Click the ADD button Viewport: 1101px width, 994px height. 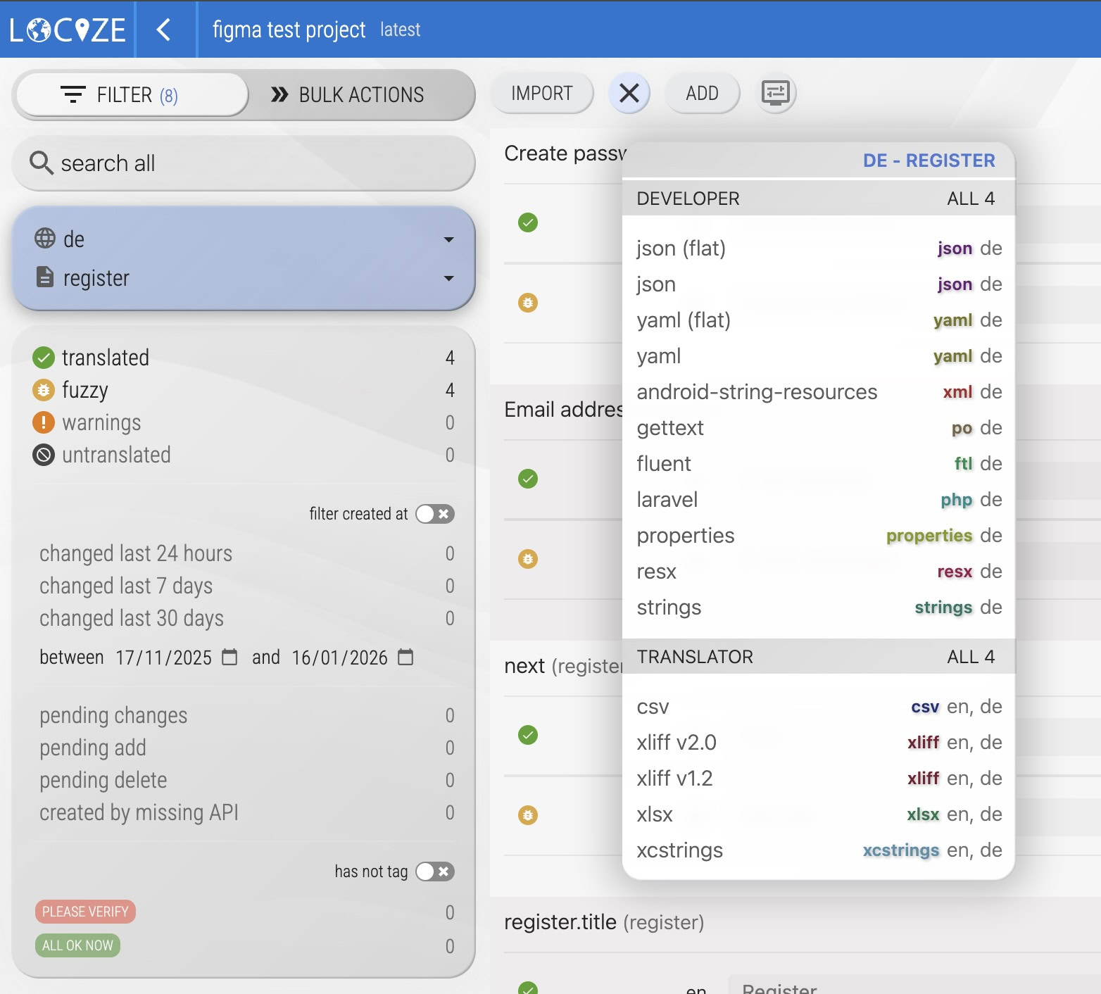(x=702, y=93)
